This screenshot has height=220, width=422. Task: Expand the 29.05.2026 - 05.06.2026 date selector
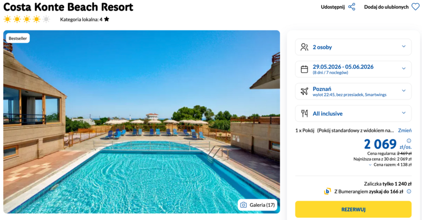click(x=353, y=69)
